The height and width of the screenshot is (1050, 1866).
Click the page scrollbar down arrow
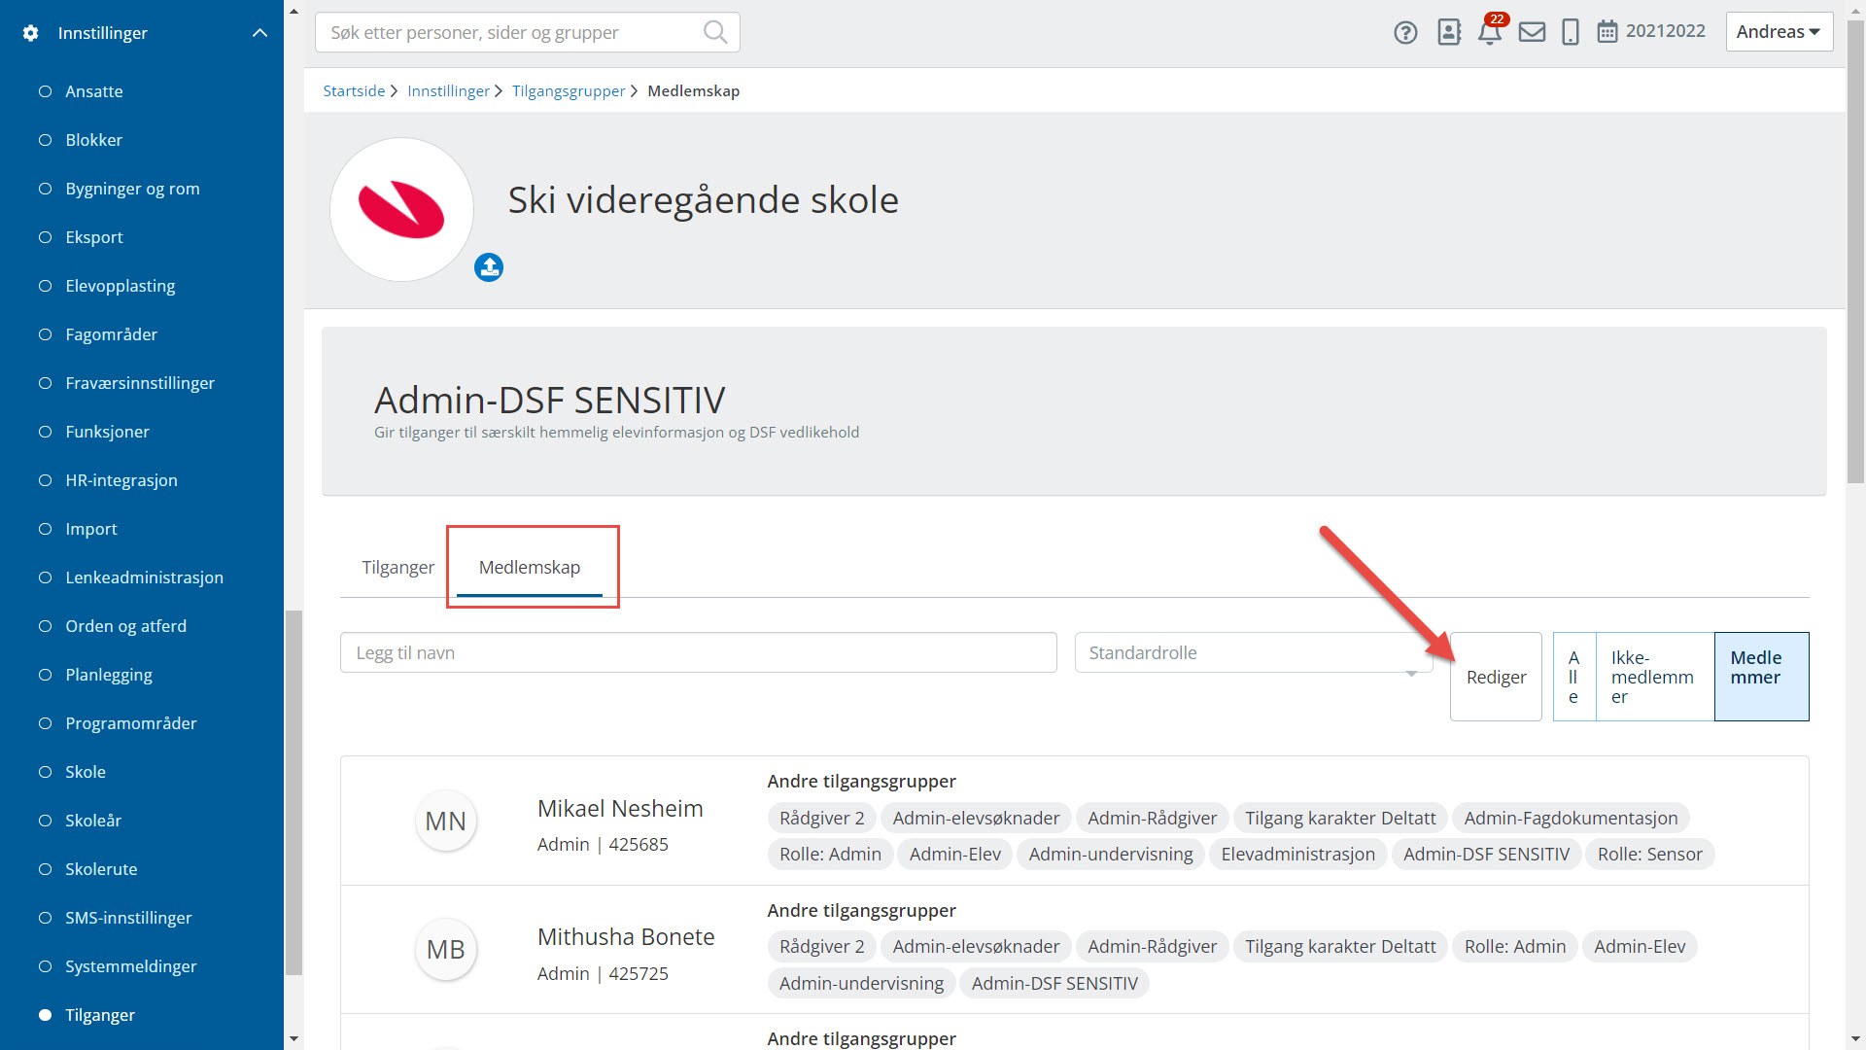pyautogui.click(x=1855, y=1039)
